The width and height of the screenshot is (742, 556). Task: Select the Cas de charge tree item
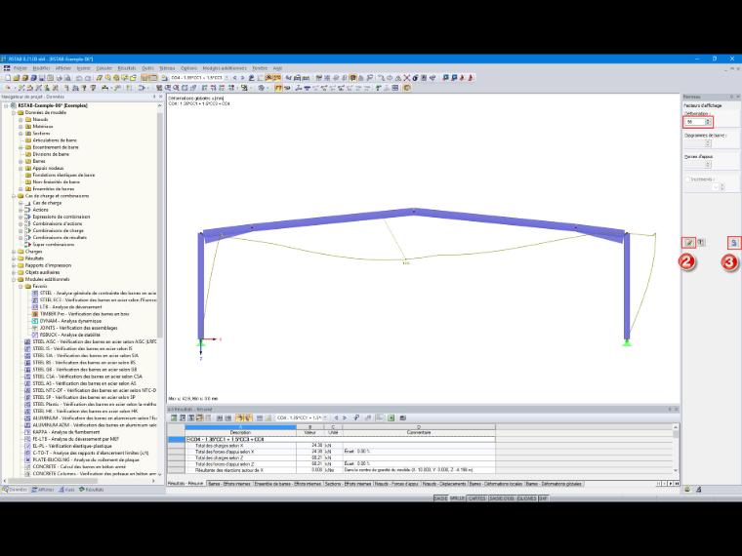pos(47,203)
